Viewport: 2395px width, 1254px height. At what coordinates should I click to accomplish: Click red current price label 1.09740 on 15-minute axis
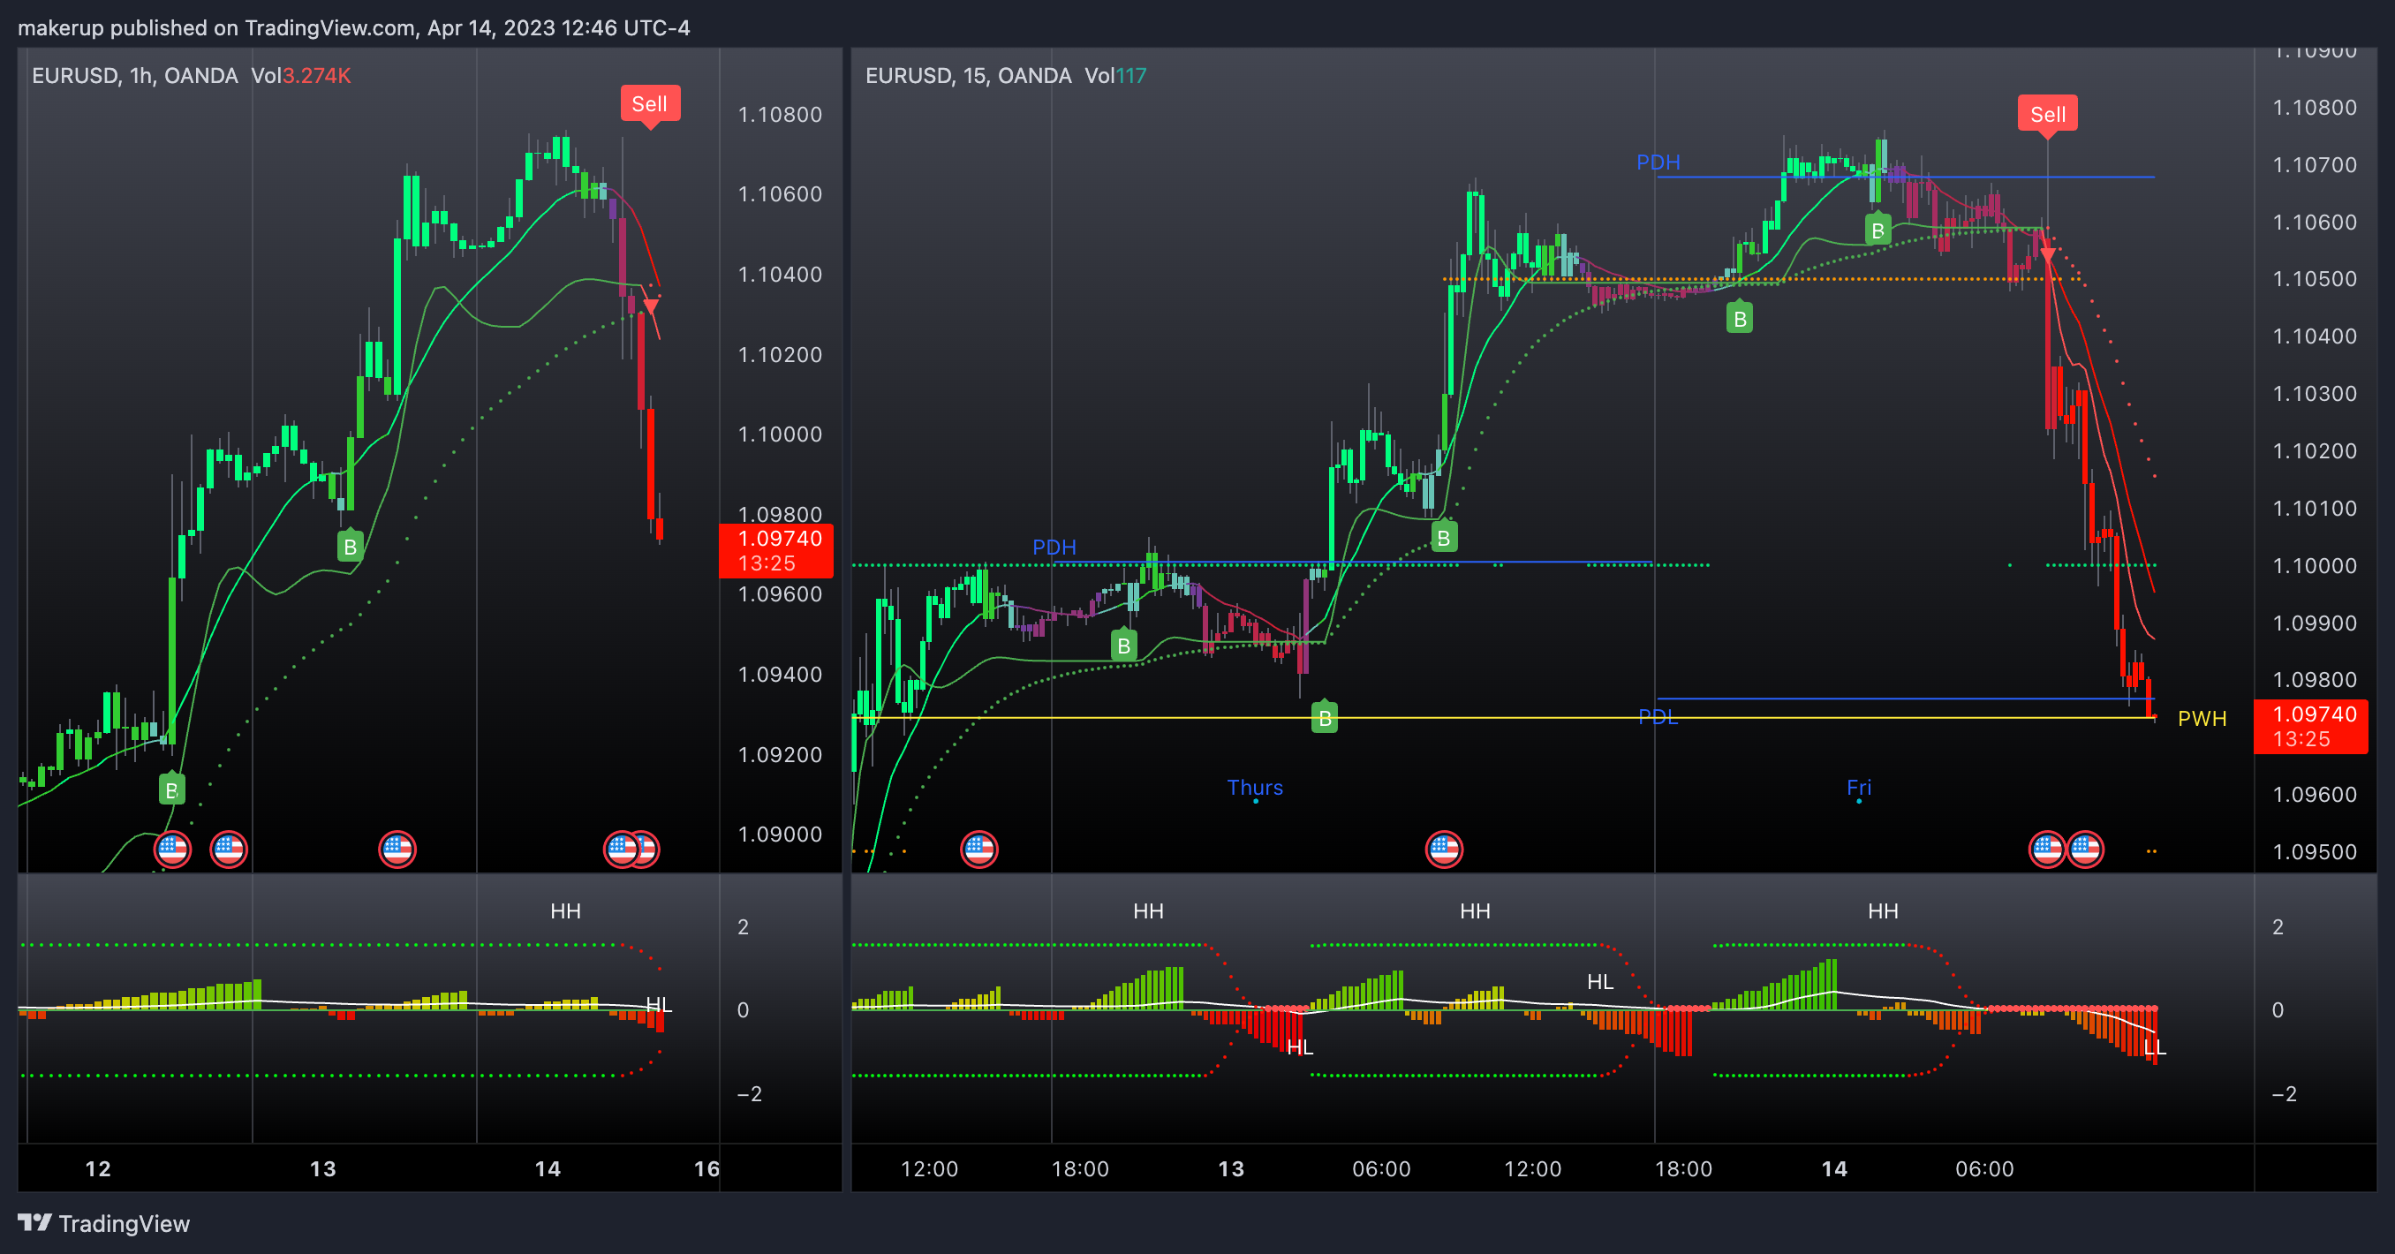point(2310,726)
